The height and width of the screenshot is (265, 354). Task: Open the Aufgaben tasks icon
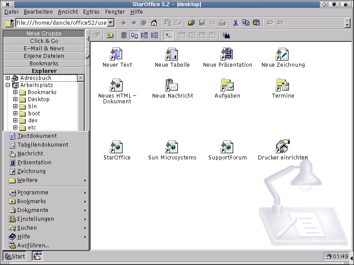227,85
